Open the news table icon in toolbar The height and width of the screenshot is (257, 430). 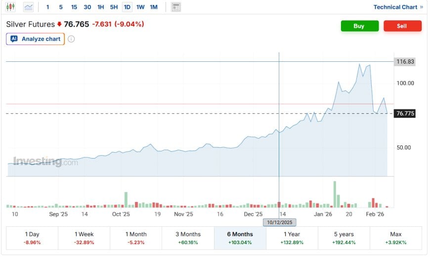[176, 7]
